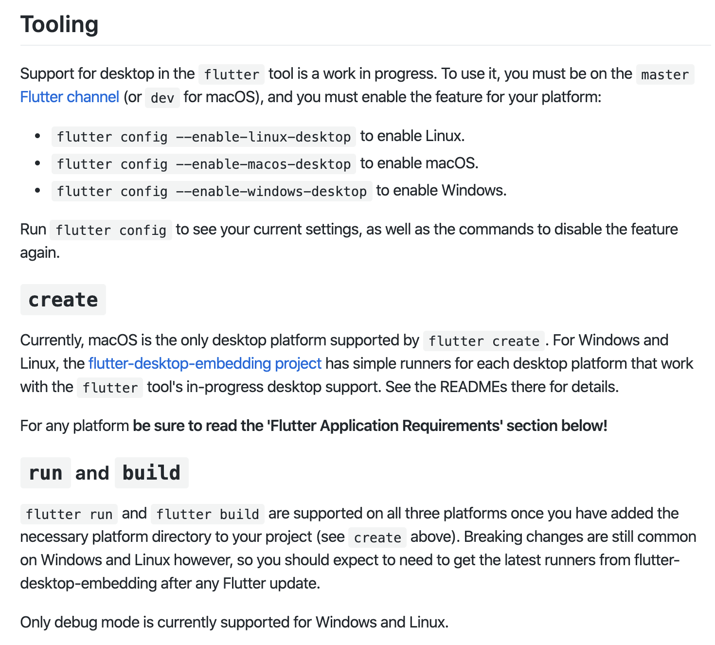Click the build code word in heading
The width and height of the screenshot is (715, 645).
[x=151, y=473]
